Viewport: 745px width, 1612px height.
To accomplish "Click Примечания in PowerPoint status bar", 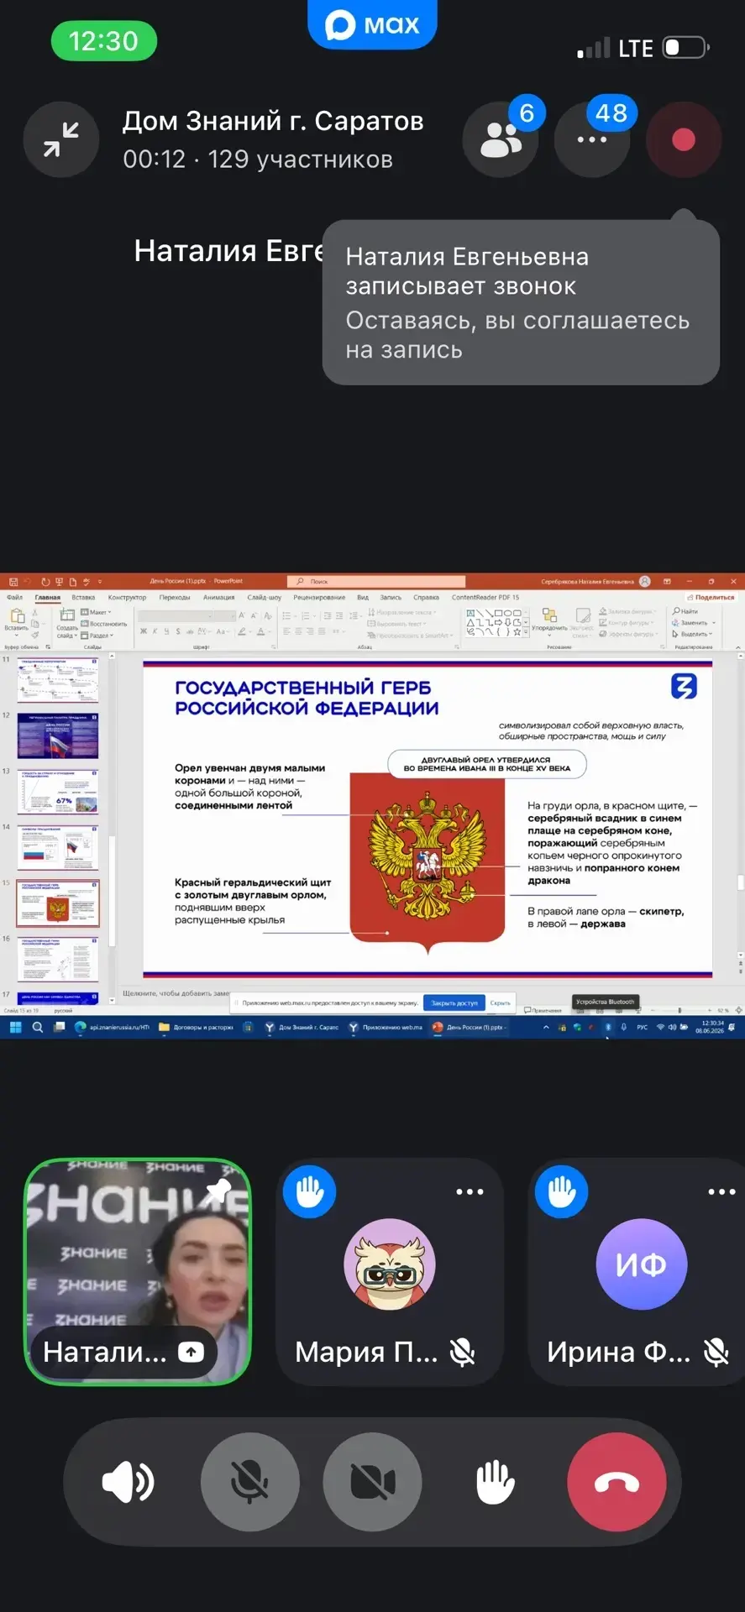I will tap(543, 1010).
